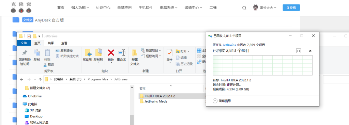Switch to the 主页 ribbon tab
Image resolution: width=349 pixels, height=125 pixels.
pos(37,43)
